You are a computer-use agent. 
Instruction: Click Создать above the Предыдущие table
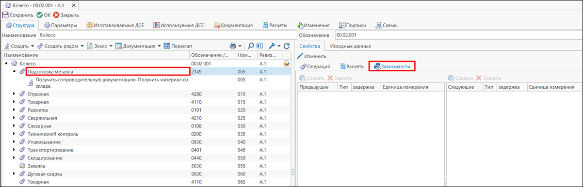[311, 78]
